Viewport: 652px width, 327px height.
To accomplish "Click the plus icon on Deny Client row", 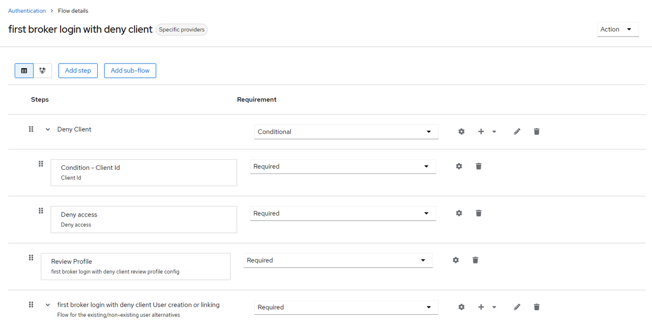I will point(481,132).
